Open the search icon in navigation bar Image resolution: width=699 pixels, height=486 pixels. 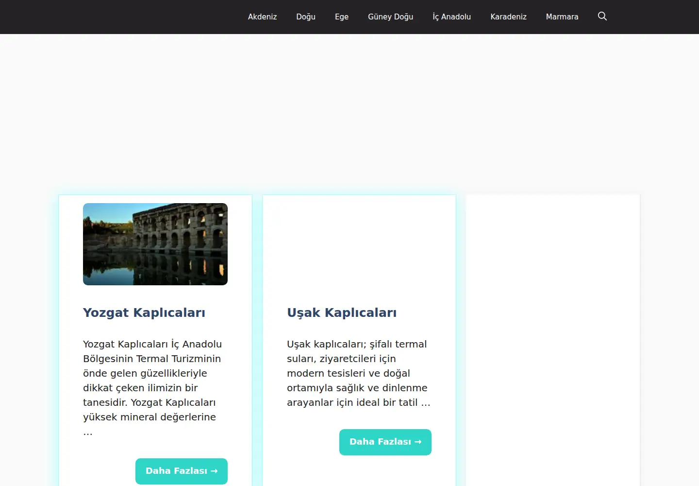pos(602,17)
